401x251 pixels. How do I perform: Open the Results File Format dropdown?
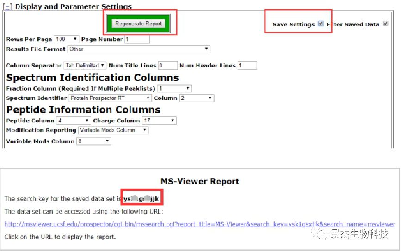(139, 49)
